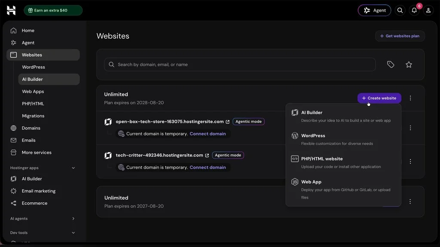Open Email marketing app
Image resolution: width=440 pixels, height=247 pixels.
tap(43, 191)
